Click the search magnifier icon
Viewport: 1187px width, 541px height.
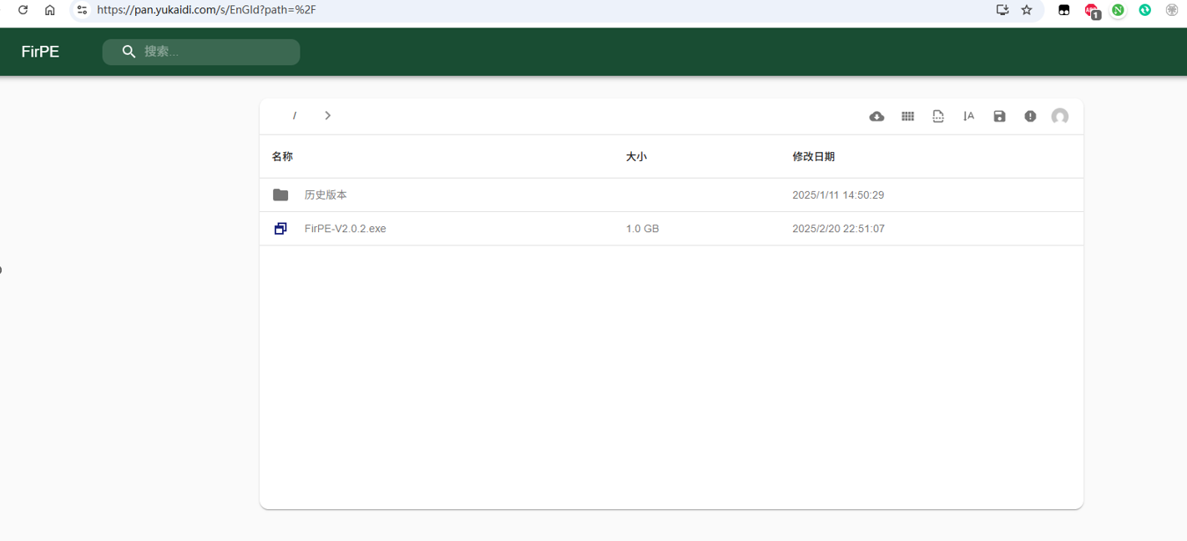129,52
